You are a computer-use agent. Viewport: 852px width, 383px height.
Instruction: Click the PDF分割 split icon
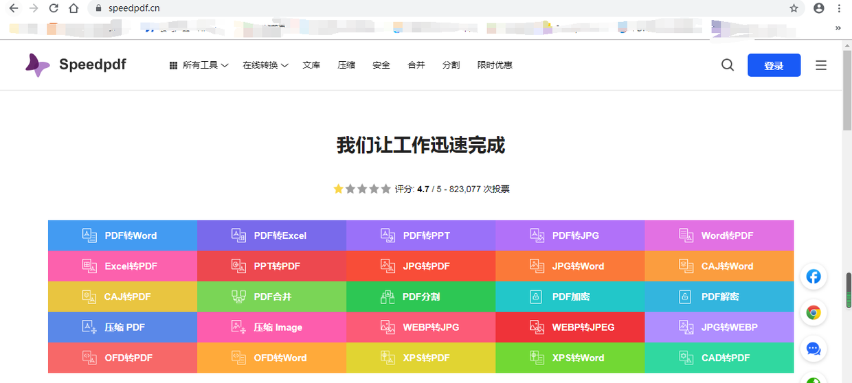388,297
